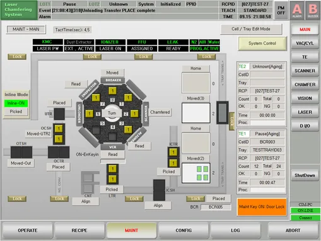Open the LASER maintenance page
This screenshot has height=241, width=321.
point(305,112)
